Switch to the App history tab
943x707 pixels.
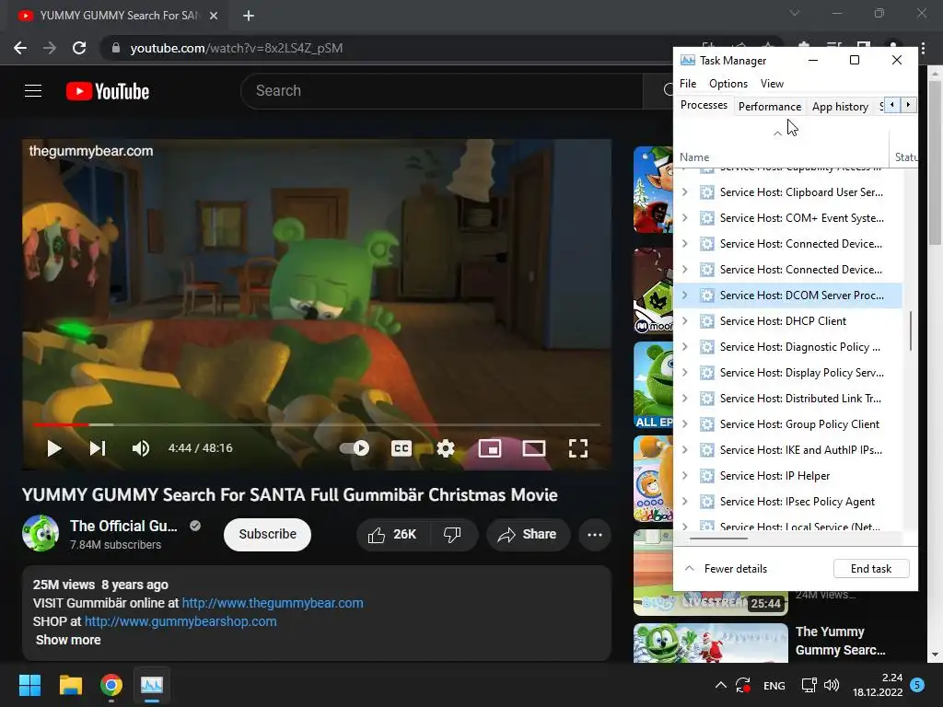pos(840,107)
